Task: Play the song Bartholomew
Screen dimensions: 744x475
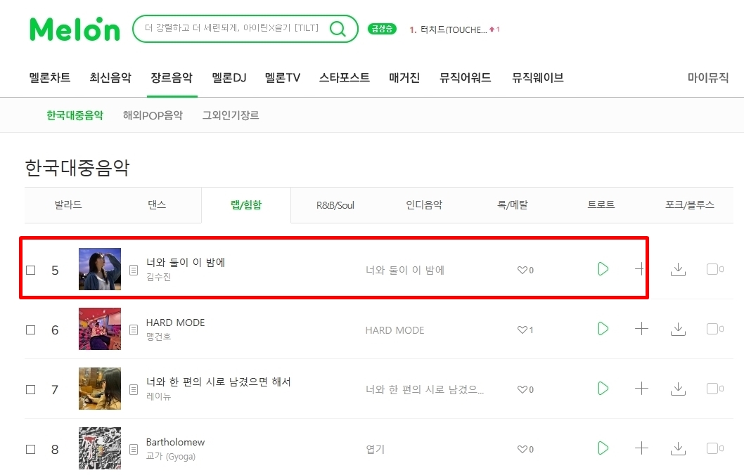Action: click(603, 448)
